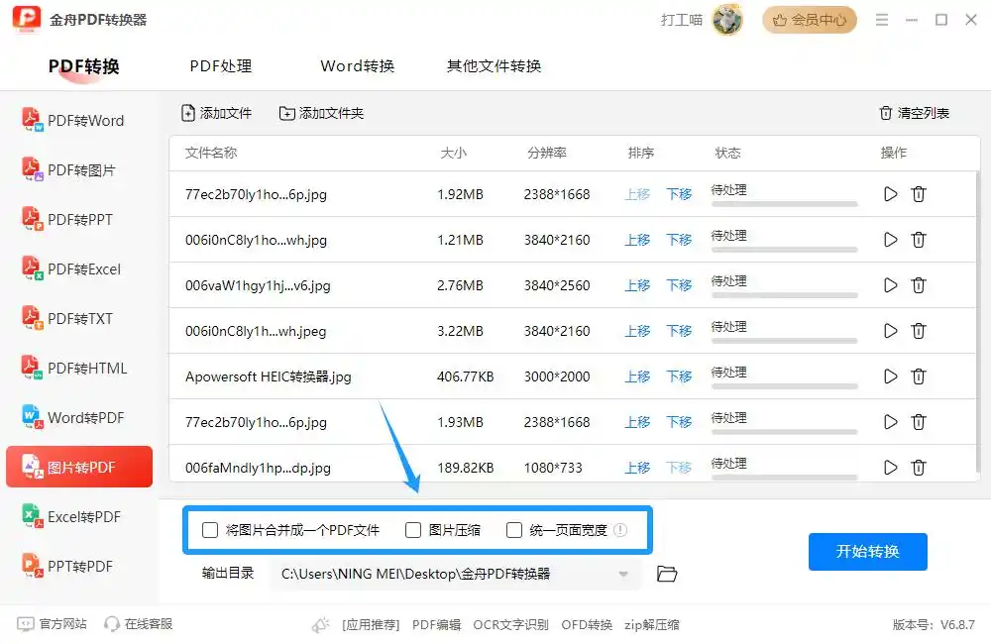991x644 pixels.
Task: Switch to the PDF转换 tab
Action: (x=83, y=65)
